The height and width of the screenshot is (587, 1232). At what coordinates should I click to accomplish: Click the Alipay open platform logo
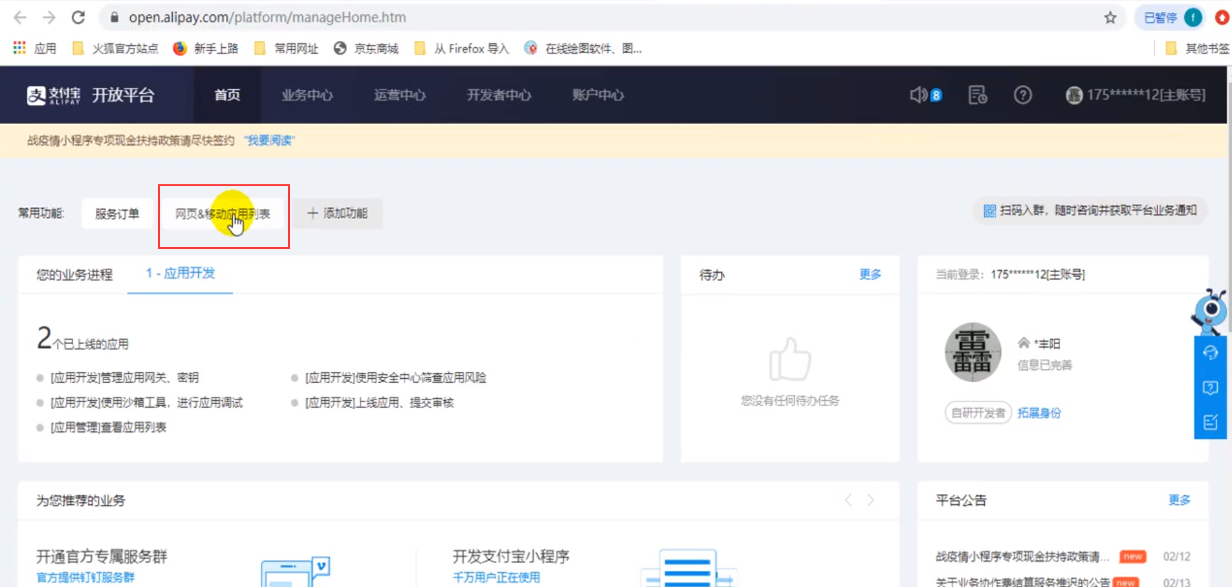point(91,95)
